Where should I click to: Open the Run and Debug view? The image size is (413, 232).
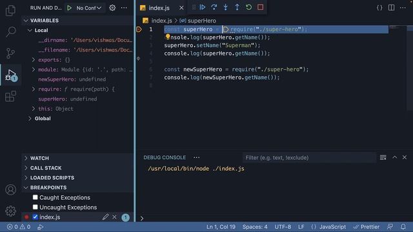10,75
